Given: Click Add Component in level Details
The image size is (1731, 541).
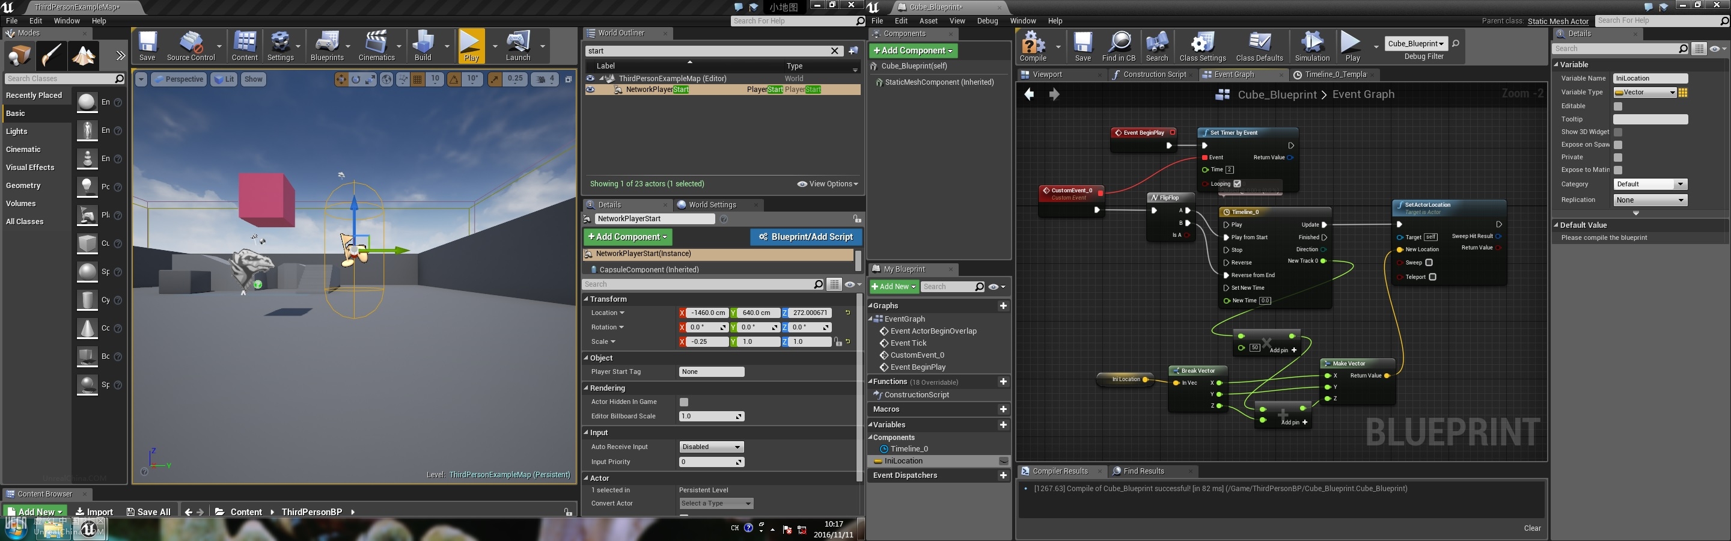Looking at the screenshot, I should (627, 237).
